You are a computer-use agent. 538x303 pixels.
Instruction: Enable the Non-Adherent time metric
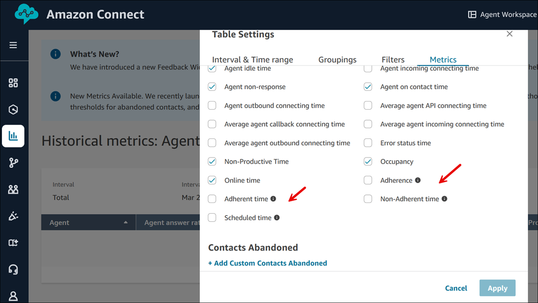click(368, 199)
